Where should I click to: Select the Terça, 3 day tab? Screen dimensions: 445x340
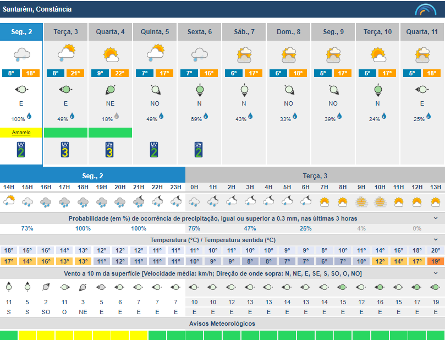(65, 32)
